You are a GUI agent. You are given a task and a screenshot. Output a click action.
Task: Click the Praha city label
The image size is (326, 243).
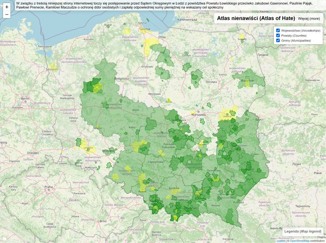pos(48,186)
